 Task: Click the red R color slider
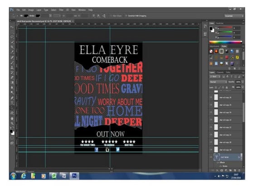click(225, 28)
